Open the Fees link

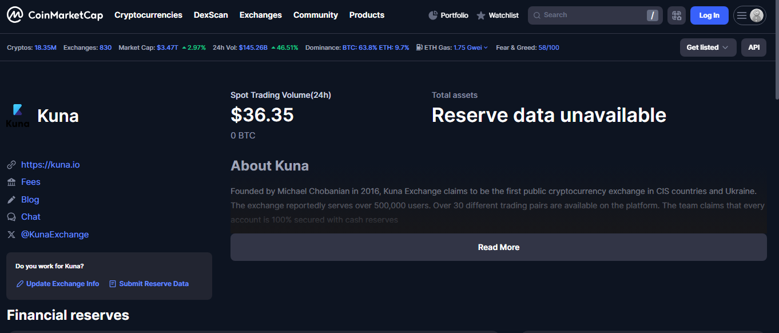[x=31, y=182]
